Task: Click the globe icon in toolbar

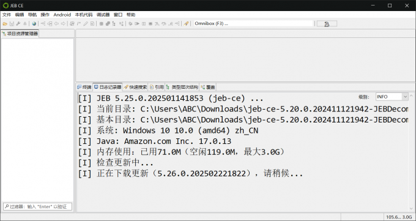Action: click(34, 24)
